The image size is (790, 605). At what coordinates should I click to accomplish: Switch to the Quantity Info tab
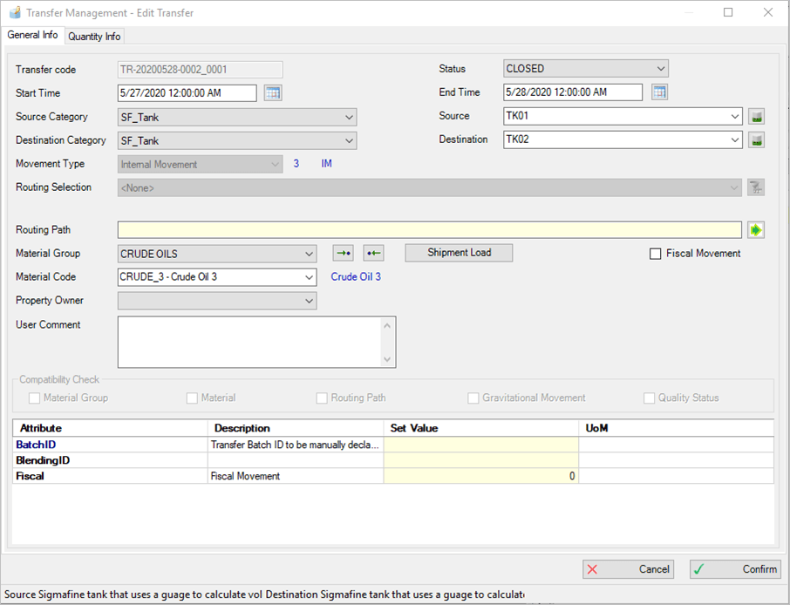[94, 36]
